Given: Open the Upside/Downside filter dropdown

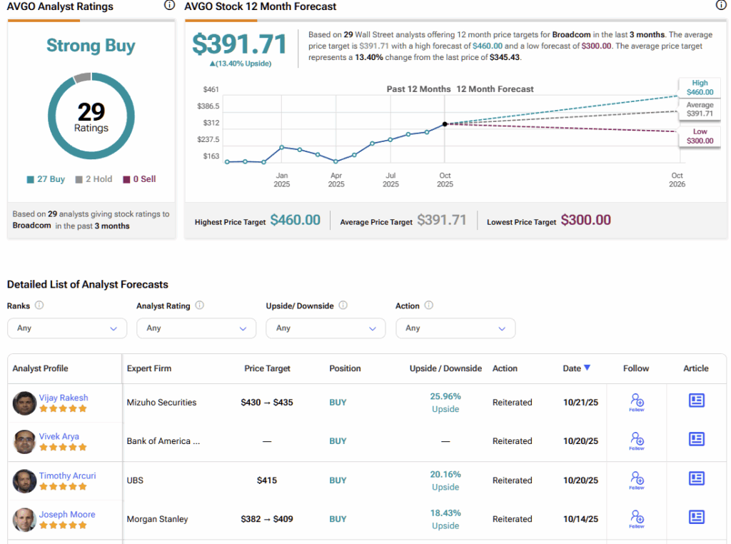Looking at the screenshot, I should [x=326, y=328].
